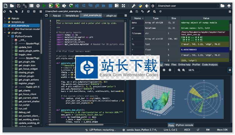
Task: Click the Python path manager icon
Action: click(140, 6)
